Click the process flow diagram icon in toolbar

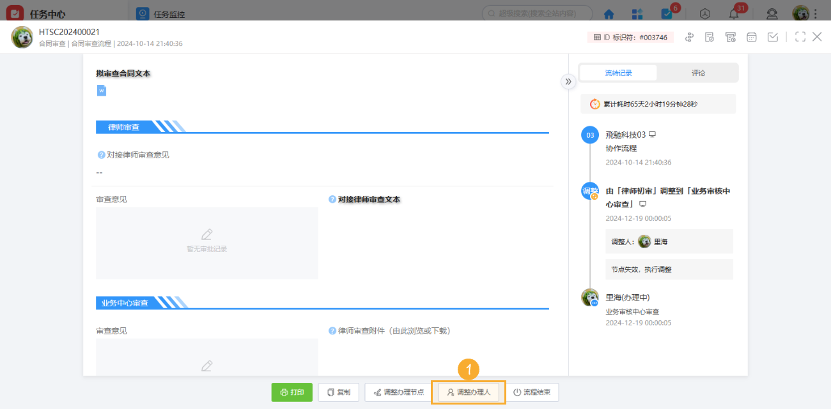click(x=689, y=37)
